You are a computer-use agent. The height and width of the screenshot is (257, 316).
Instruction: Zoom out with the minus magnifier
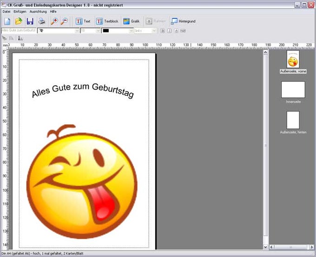65,21
